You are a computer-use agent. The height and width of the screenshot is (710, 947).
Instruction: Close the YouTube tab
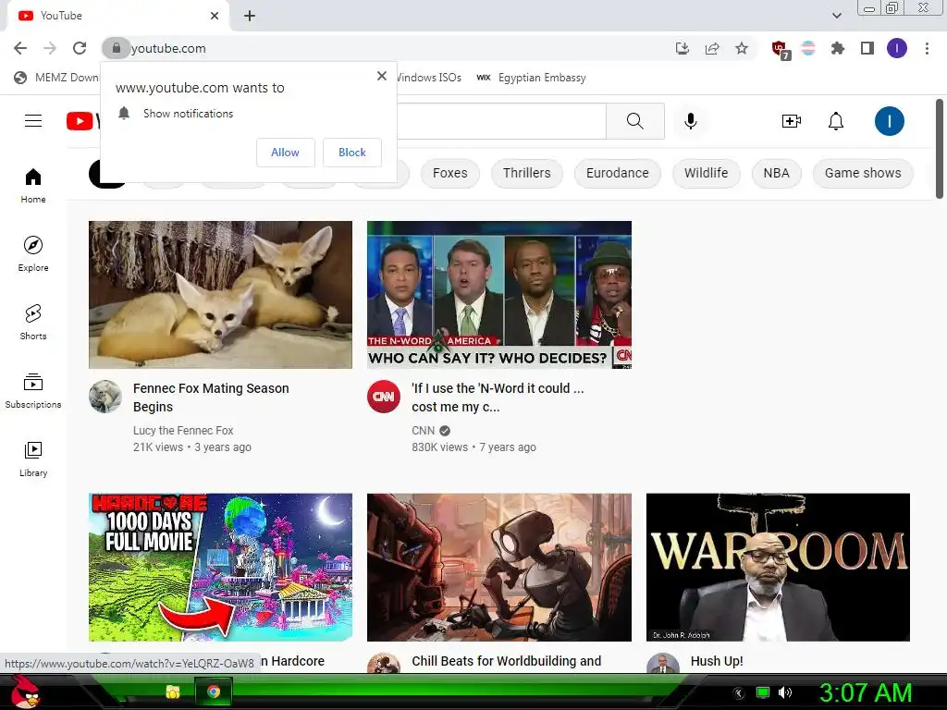(x=215, y=16)
